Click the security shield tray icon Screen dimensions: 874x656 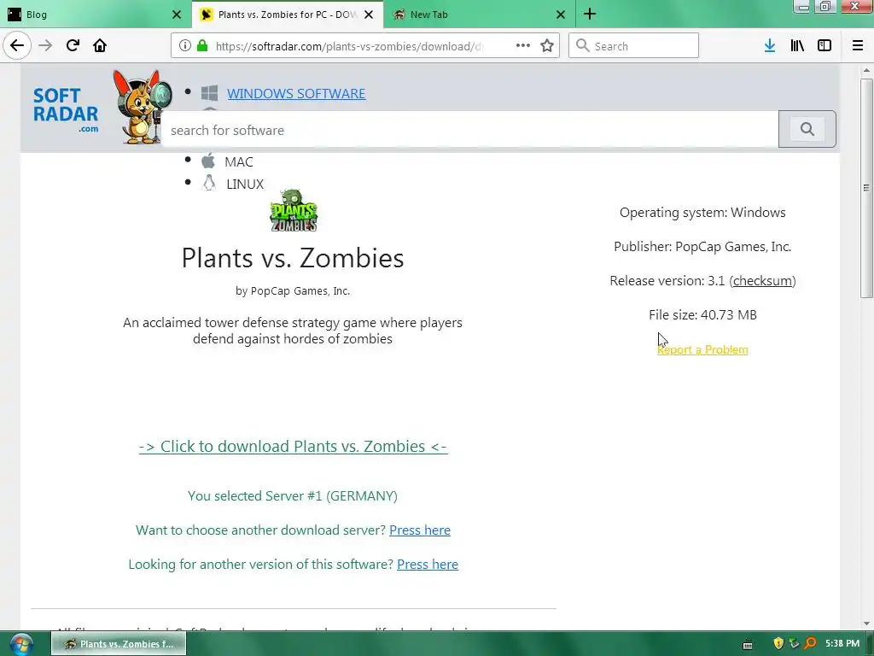778,643
